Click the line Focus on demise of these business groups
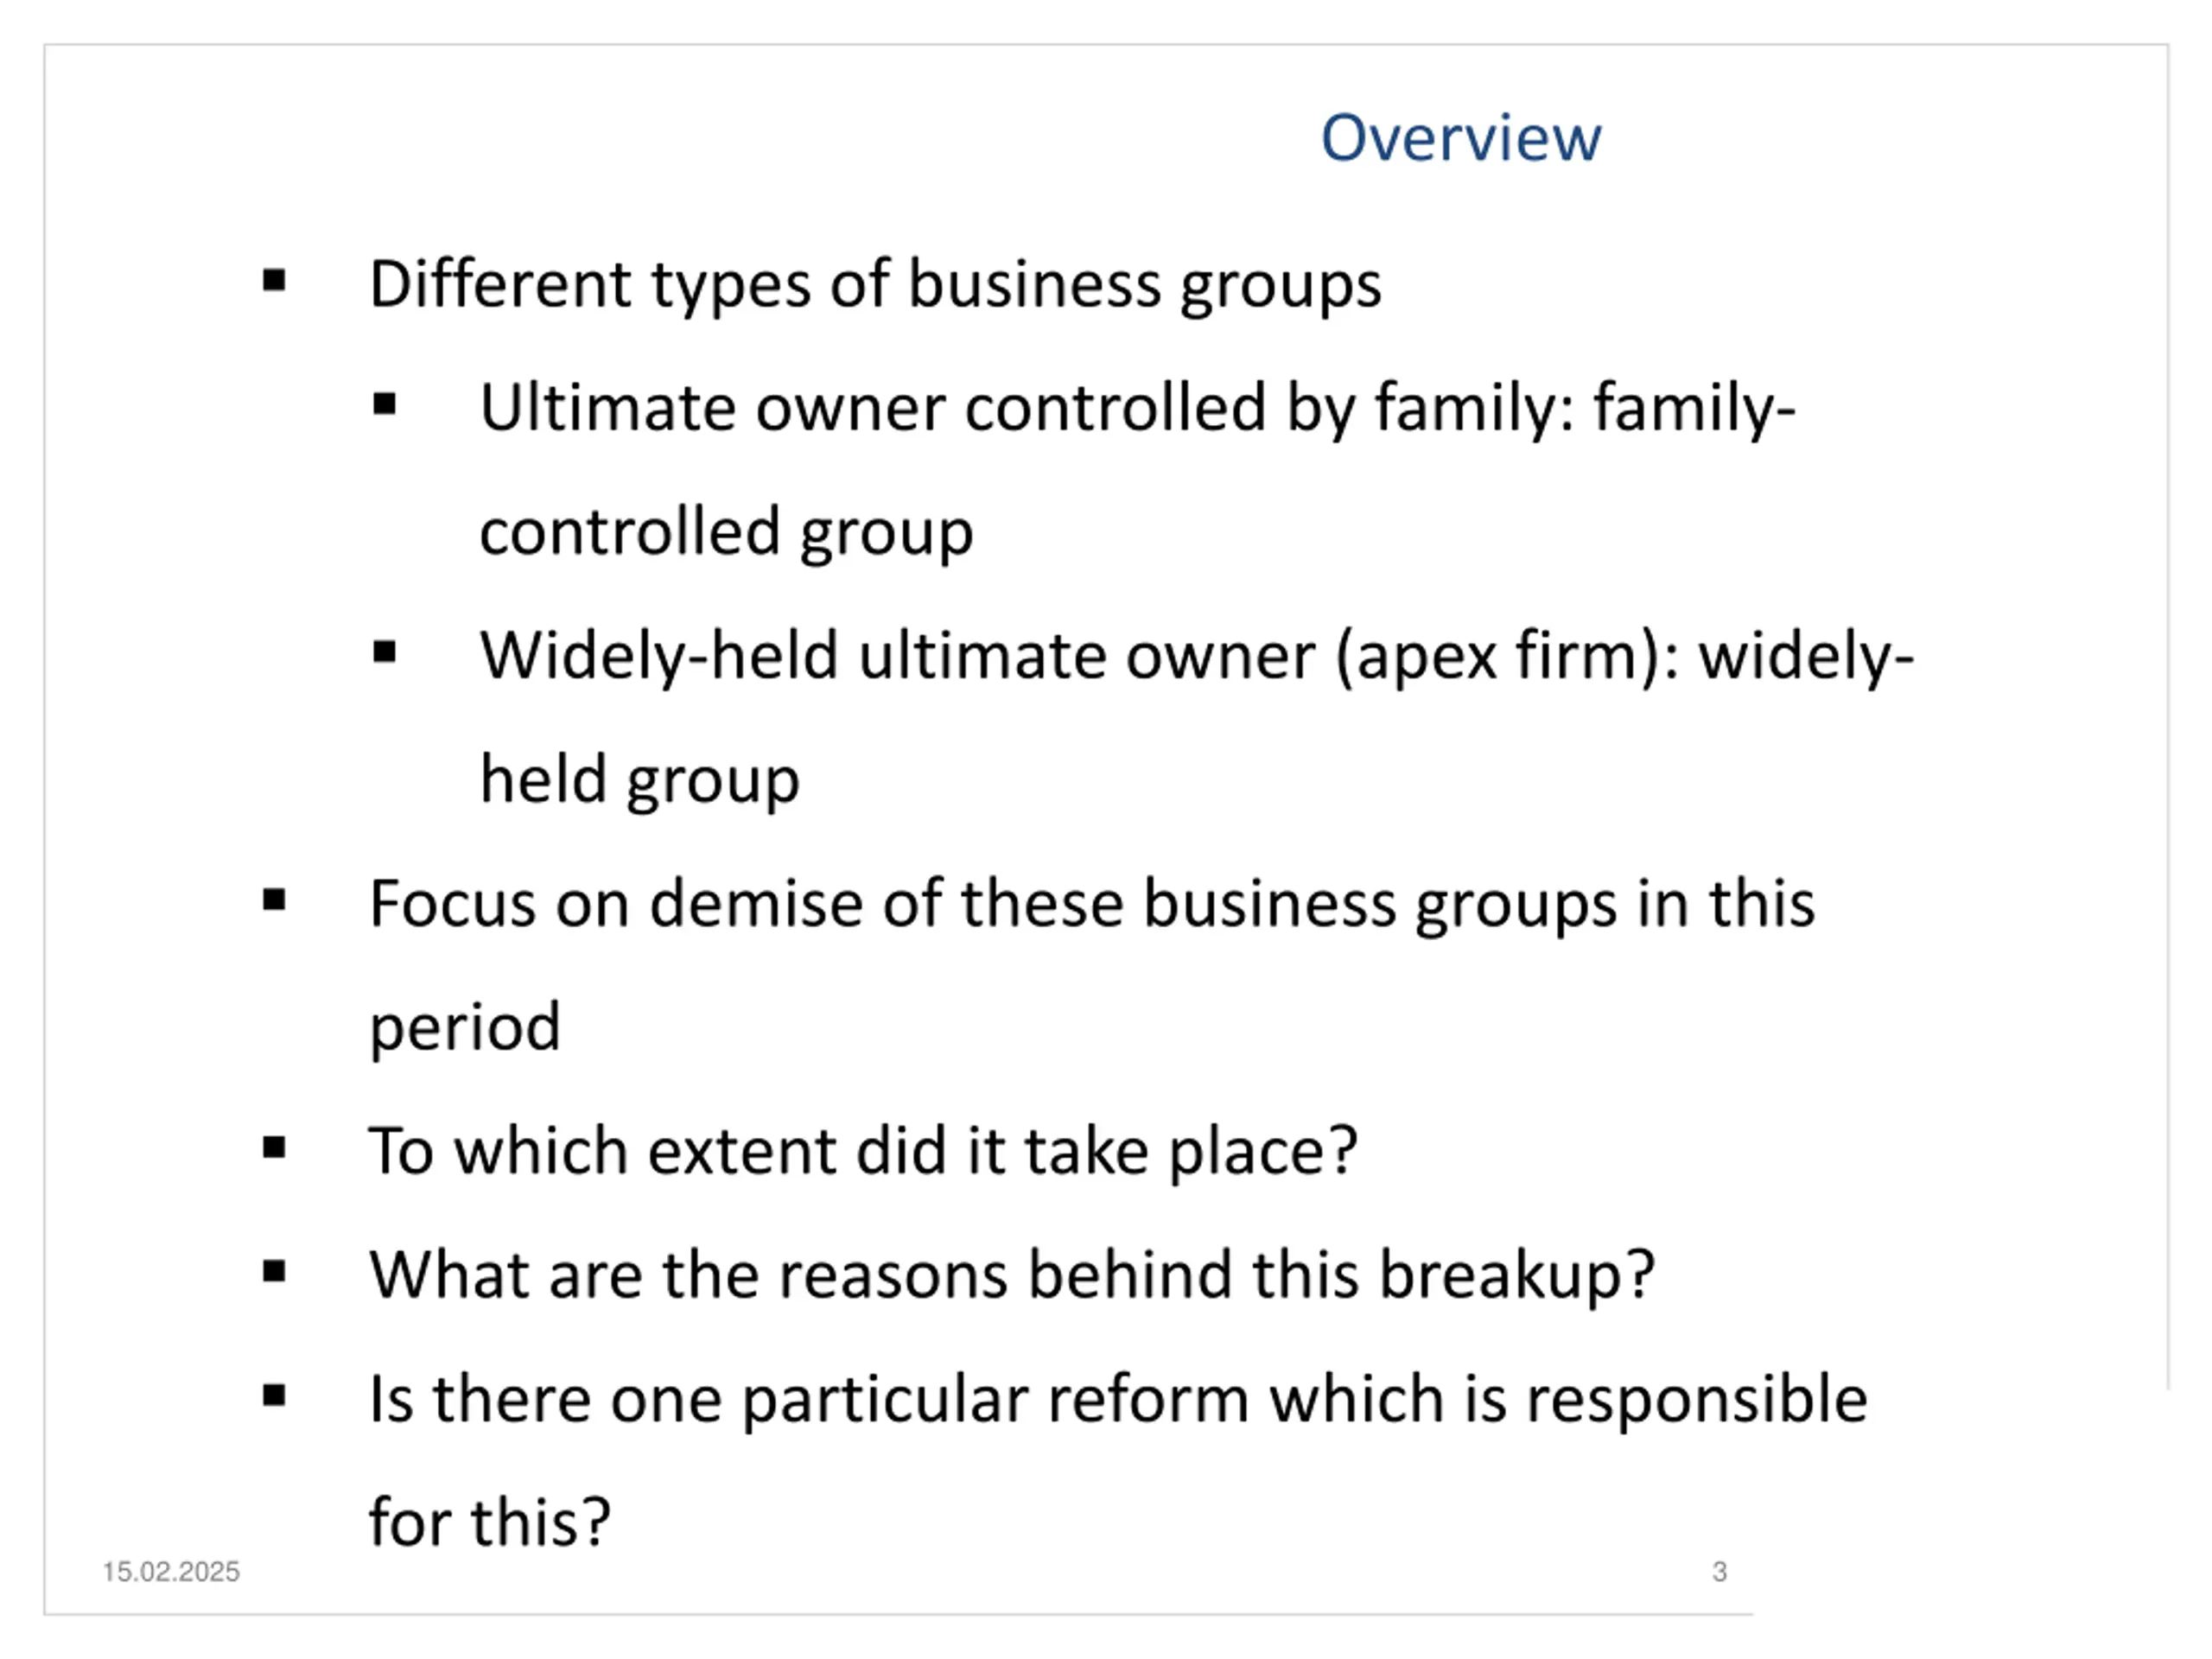 pos(1092,905)
